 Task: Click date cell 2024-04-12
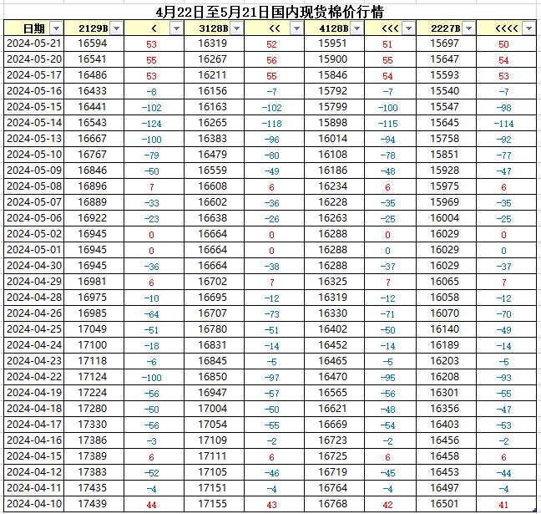click(33, 472)
